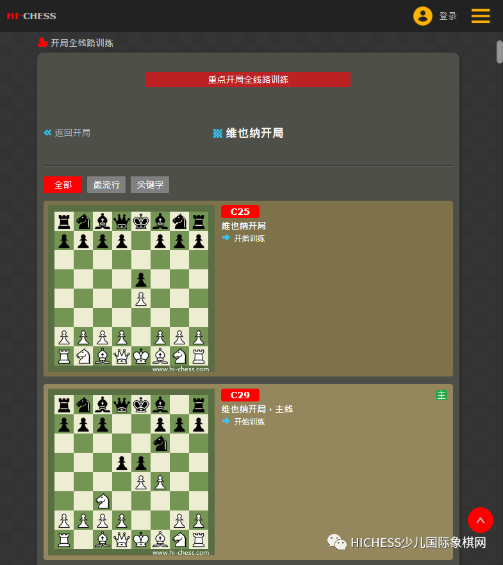Click the red chess piece icon by 开局全线路训练
503x565 pixels.
pos(42,42)
